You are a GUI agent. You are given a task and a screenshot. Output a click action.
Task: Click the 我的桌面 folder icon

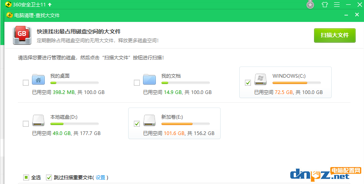tap(38, 79)
